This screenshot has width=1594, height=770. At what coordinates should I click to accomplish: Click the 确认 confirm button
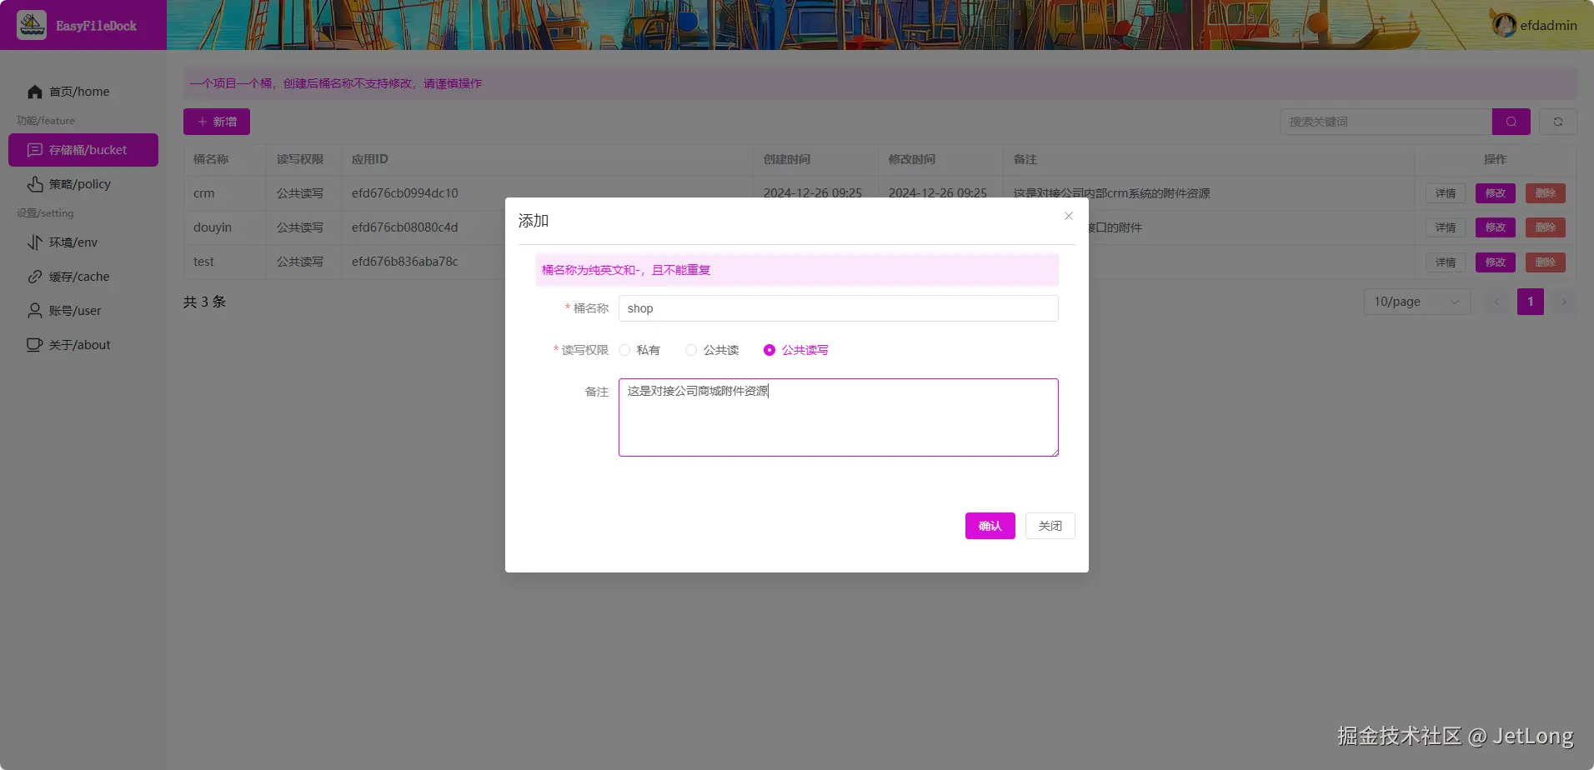point(990,526)
